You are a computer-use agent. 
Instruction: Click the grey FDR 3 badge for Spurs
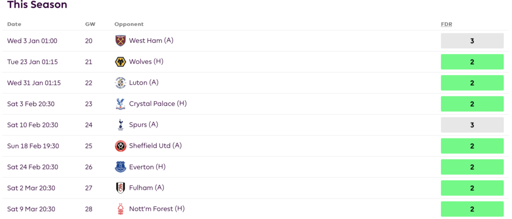tap(472, 125)
